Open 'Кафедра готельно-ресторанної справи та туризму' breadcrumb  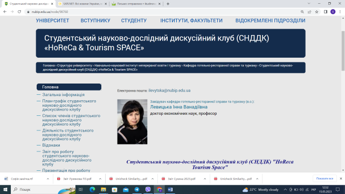[220, 66]
